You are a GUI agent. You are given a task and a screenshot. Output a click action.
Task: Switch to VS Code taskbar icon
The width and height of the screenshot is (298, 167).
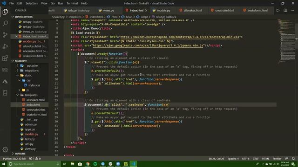133,164
